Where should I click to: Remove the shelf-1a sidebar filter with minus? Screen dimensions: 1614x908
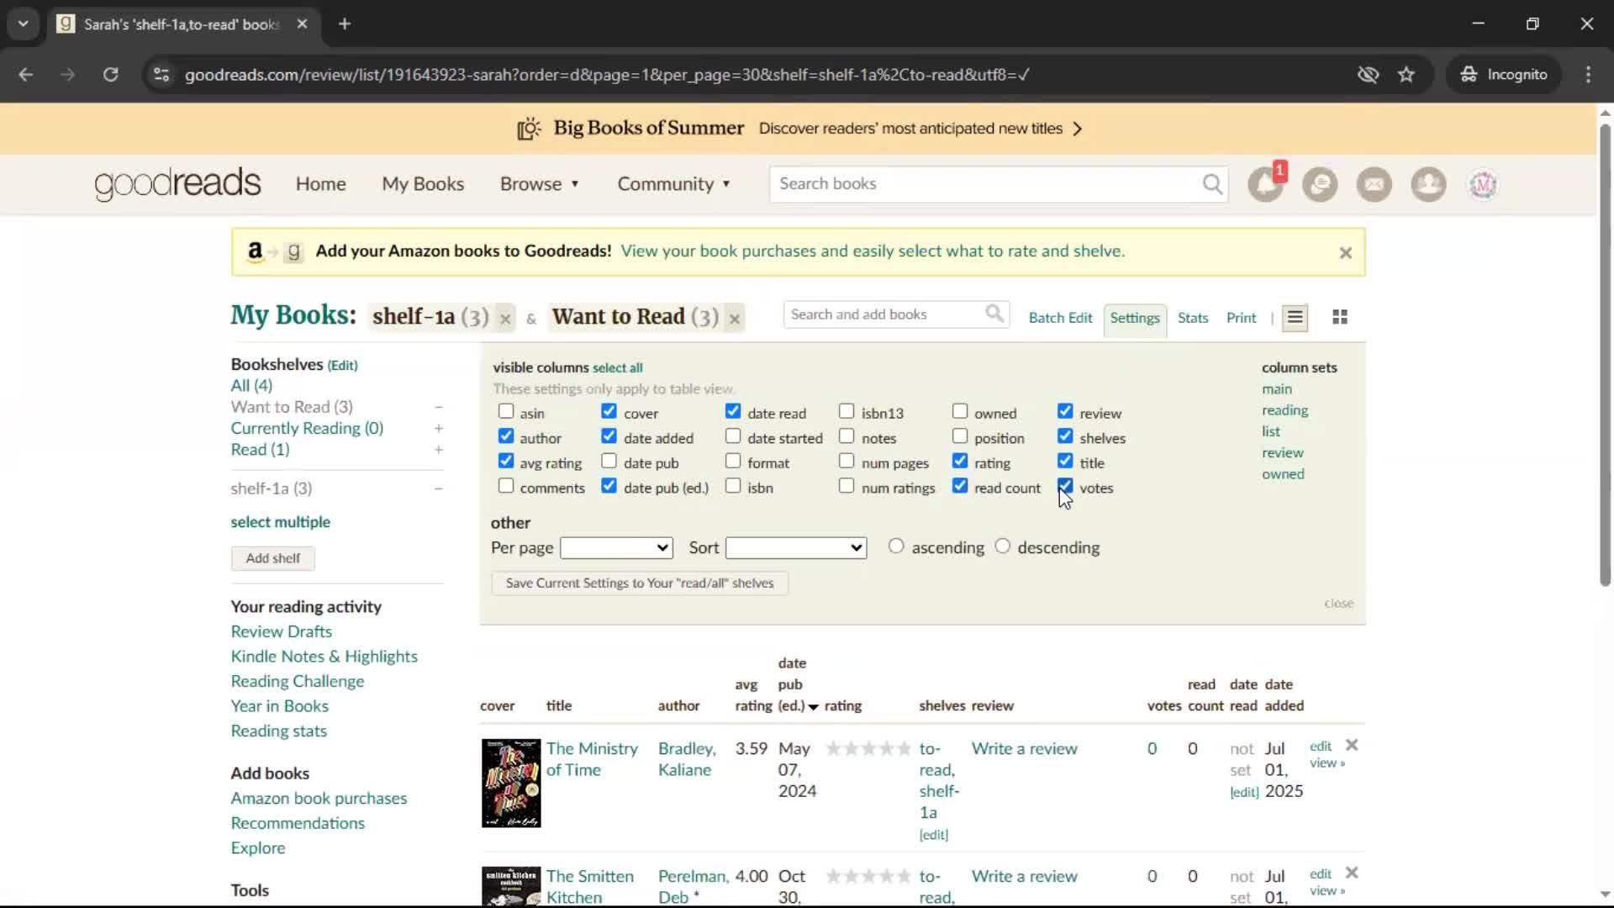tap(438, 489)
